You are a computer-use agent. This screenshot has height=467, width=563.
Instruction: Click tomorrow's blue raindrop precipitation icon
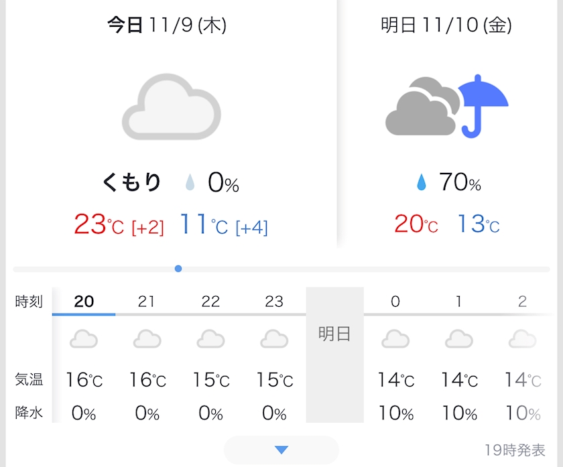pyautogui.click(x=421, y=182)
